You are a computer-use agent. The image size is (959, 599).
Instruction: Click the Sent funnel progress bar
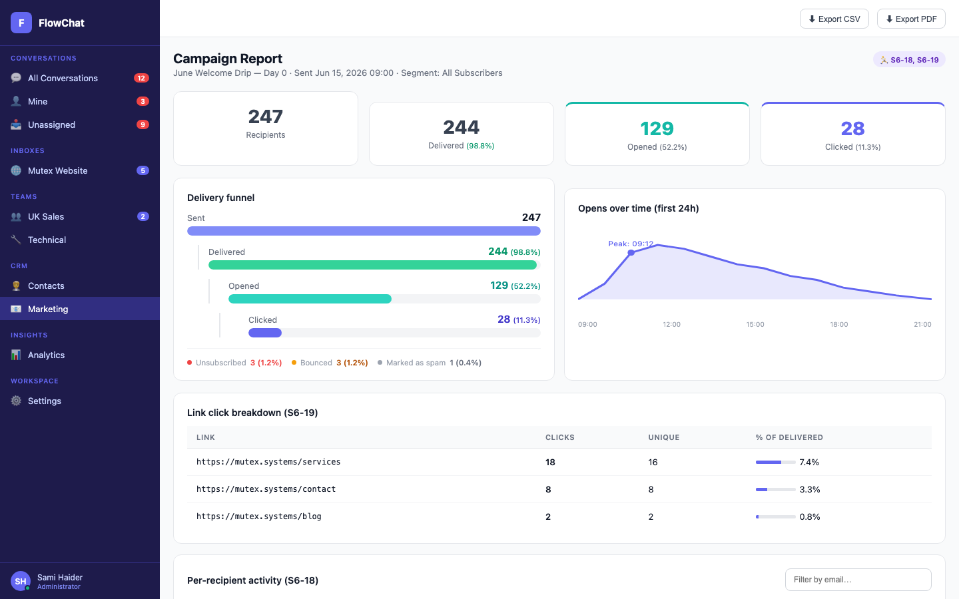pos(364,231)
